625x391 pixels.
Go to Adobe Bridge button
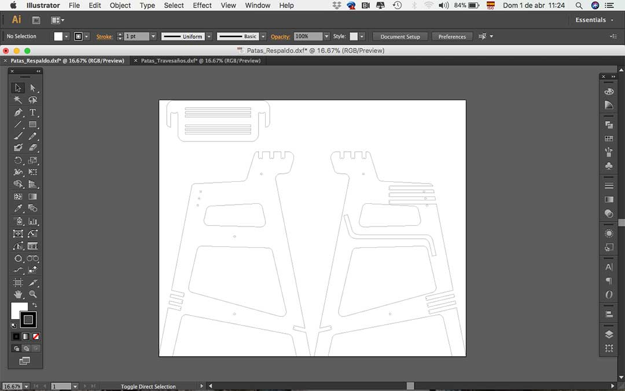click(x=36, y=20)
